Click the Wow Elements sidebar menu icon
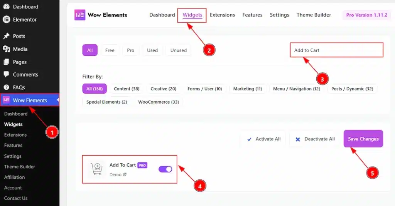This screenshot has width=395, height=206. click(x=6, y=100)
